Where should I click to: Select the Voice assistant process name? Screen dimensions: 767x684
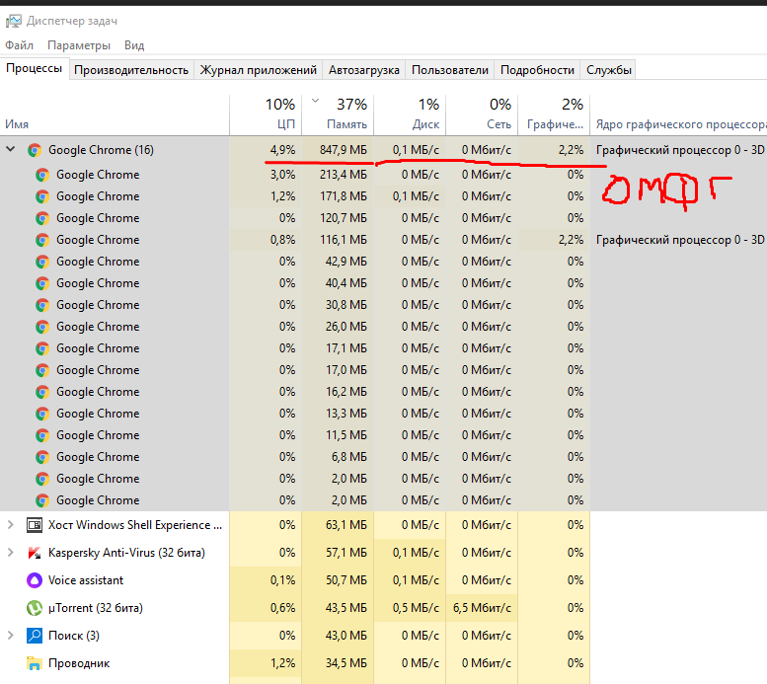[x=86, y=580]
